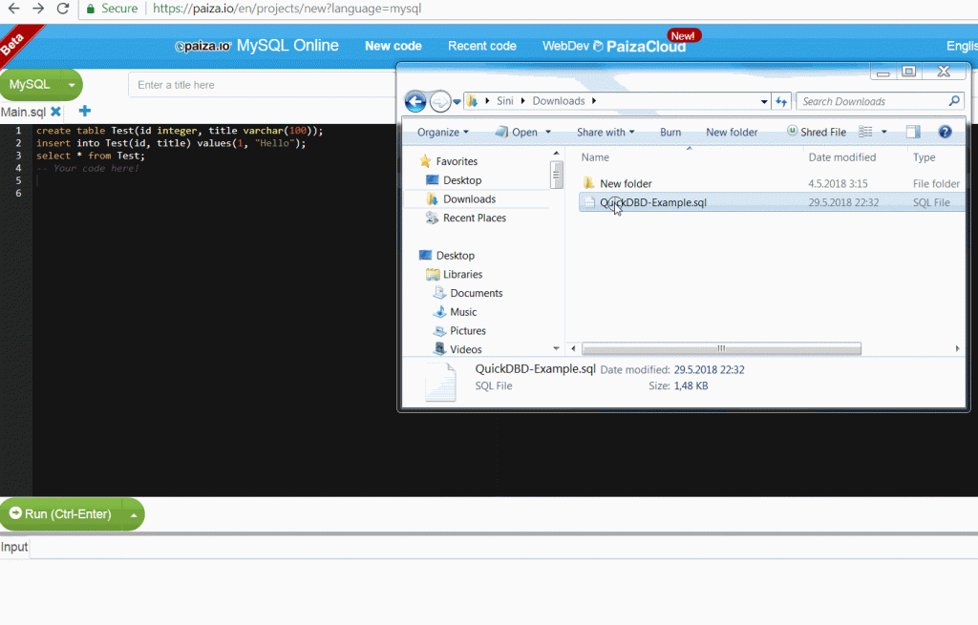Click the Shred File icon in Explorer toolbar
The width and height of the screenshot is (978, 625).
pos(793,132)
